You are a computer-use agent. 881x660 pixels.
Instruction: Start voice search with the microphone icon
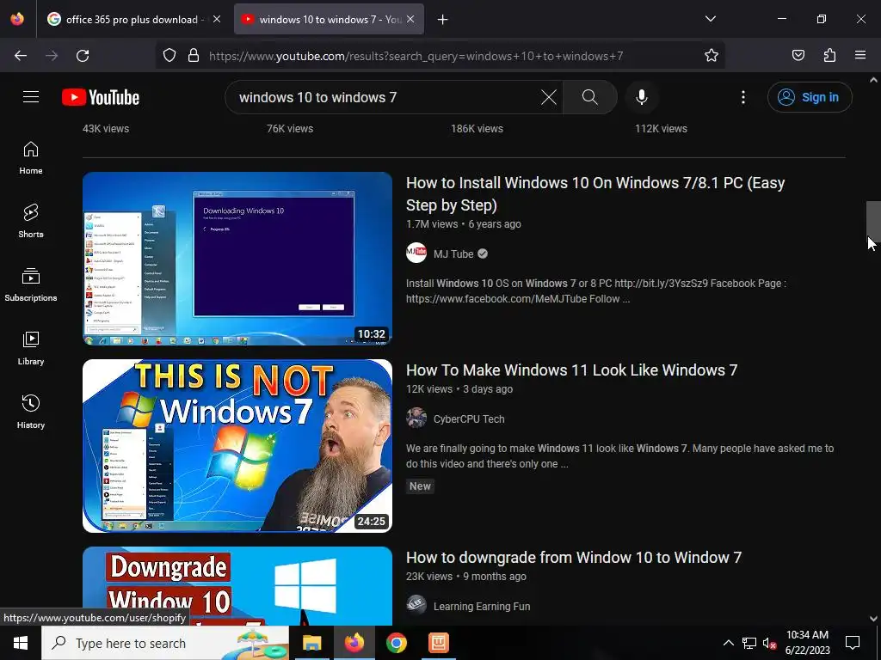[x=642, y=97]
